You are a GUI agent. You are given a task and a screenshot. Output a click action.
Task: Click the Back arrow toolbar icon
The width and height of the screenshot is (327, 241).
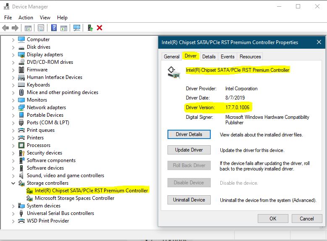pos(5,28)
